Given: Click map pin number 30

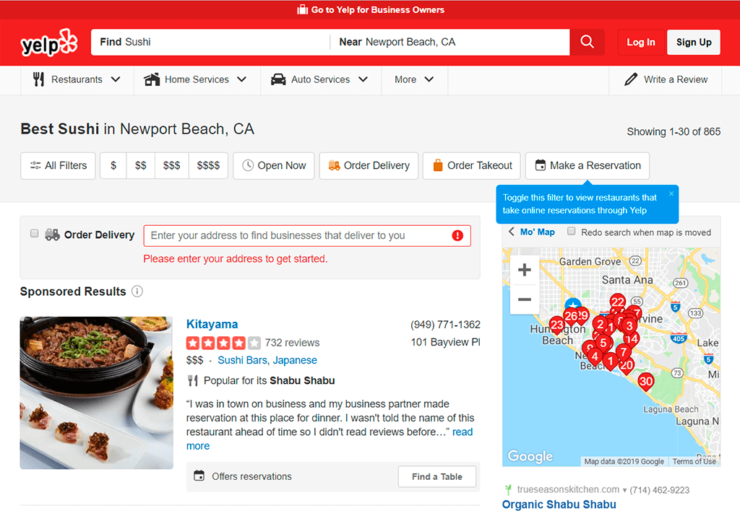Looking at the screenshot, I should click(x=645, y=382).
